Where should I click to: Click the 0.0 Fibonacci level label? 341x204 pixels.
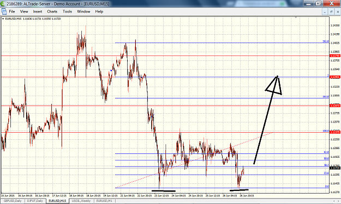click(x=327, y=187)
